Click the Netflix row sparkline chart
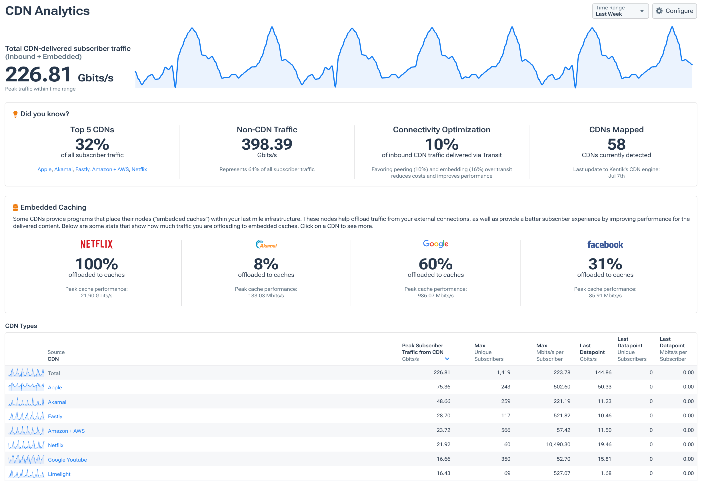 (26, 445)
